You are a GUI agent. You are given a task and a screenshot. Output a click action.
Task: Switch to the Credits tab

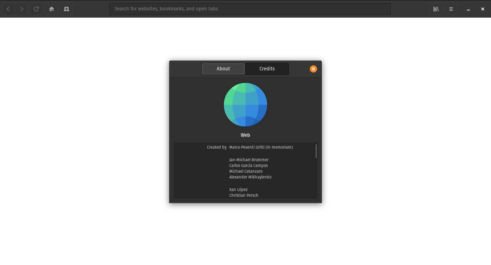(267, 69)
